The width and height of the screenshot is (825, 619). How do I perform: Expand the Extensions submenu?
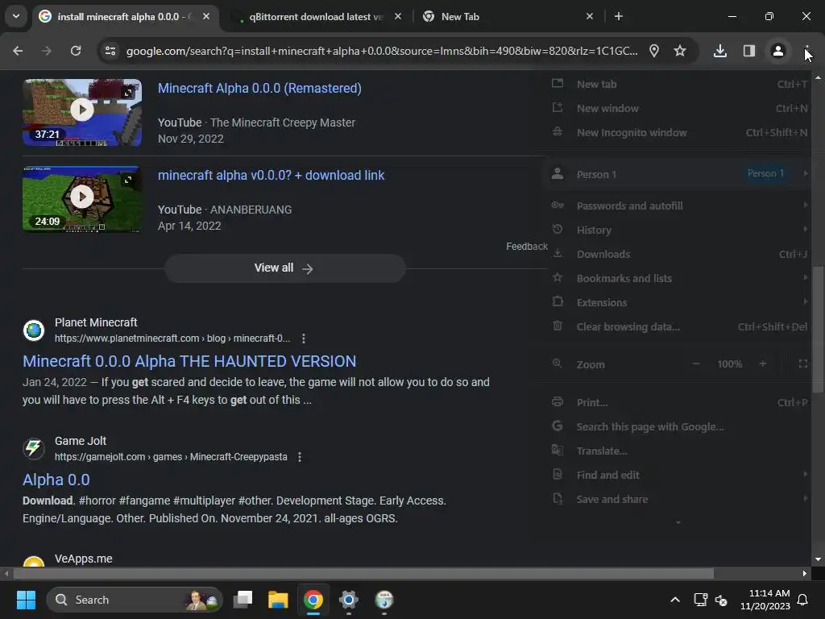pos(678,303)
